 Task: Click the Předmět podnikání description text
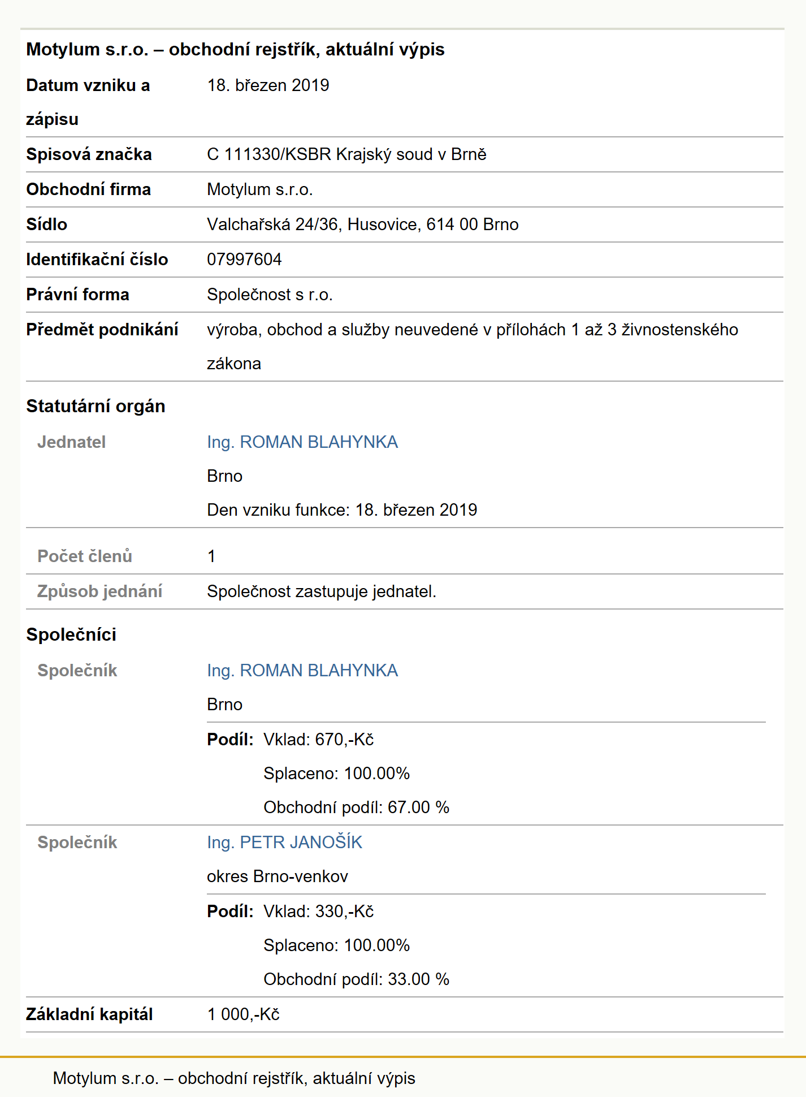point(473,347)
